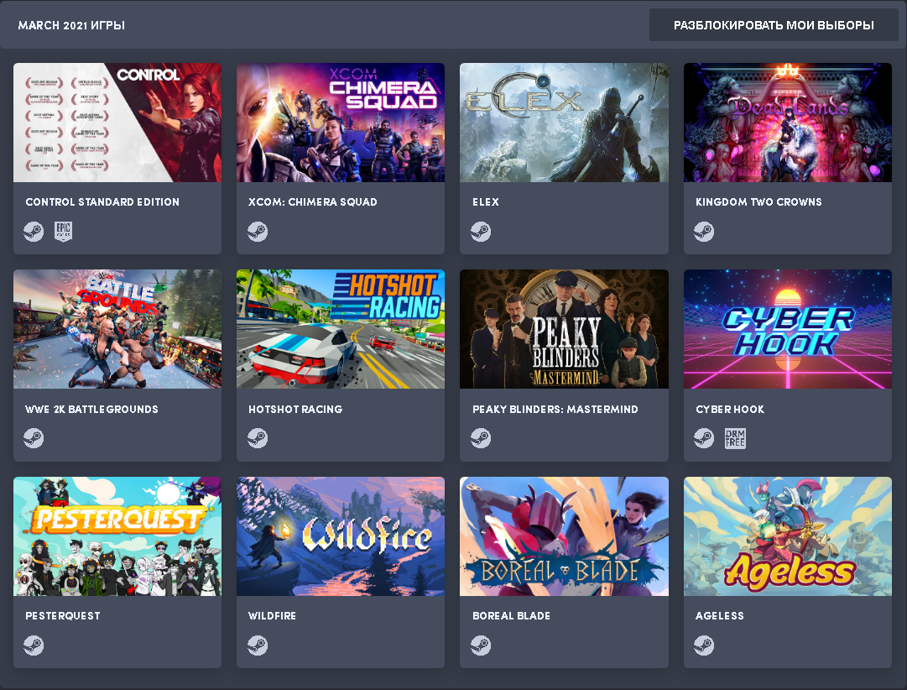The image size is (907, 690).
Task: Select the Peaky Blinders Mastermind cover image
Action: point(564,329)
